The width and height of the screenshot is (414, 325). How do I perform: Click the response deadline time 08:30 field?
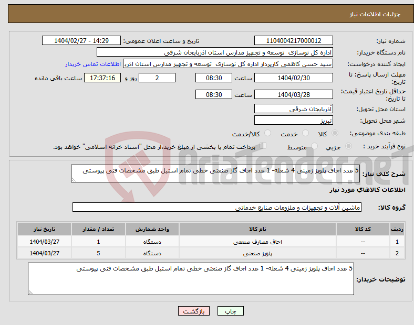pyautogui.click(x=214, y=78)
